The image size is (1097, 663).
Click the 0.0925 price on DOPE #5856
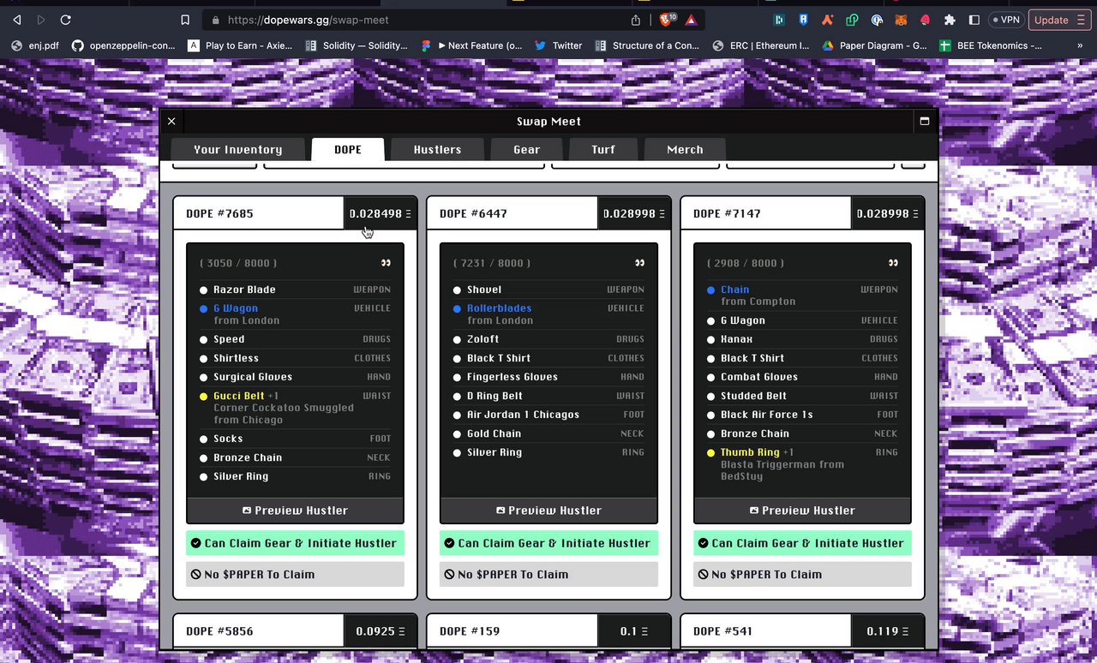pyautogui.click(x=381, y=631)
